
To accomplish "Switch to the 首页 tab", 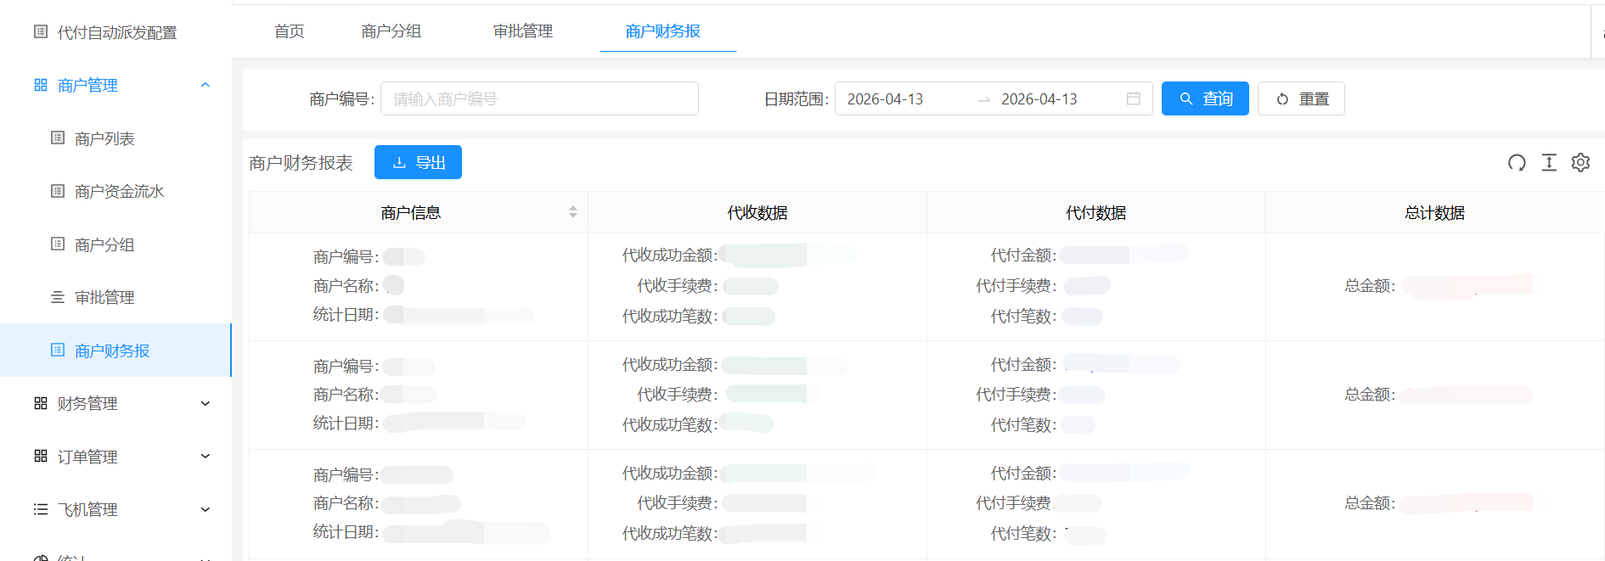I will pos(290,31).
